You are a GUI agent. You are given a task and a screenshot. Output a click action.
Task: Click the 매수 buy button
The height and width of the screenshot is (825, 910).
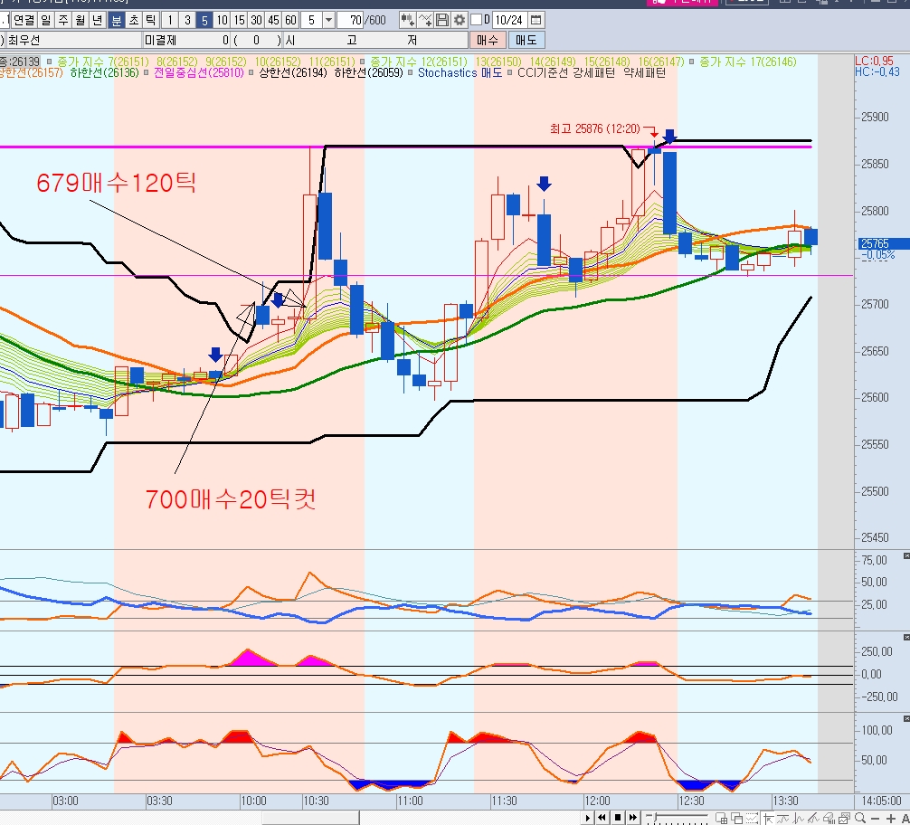tap(488, 40)
